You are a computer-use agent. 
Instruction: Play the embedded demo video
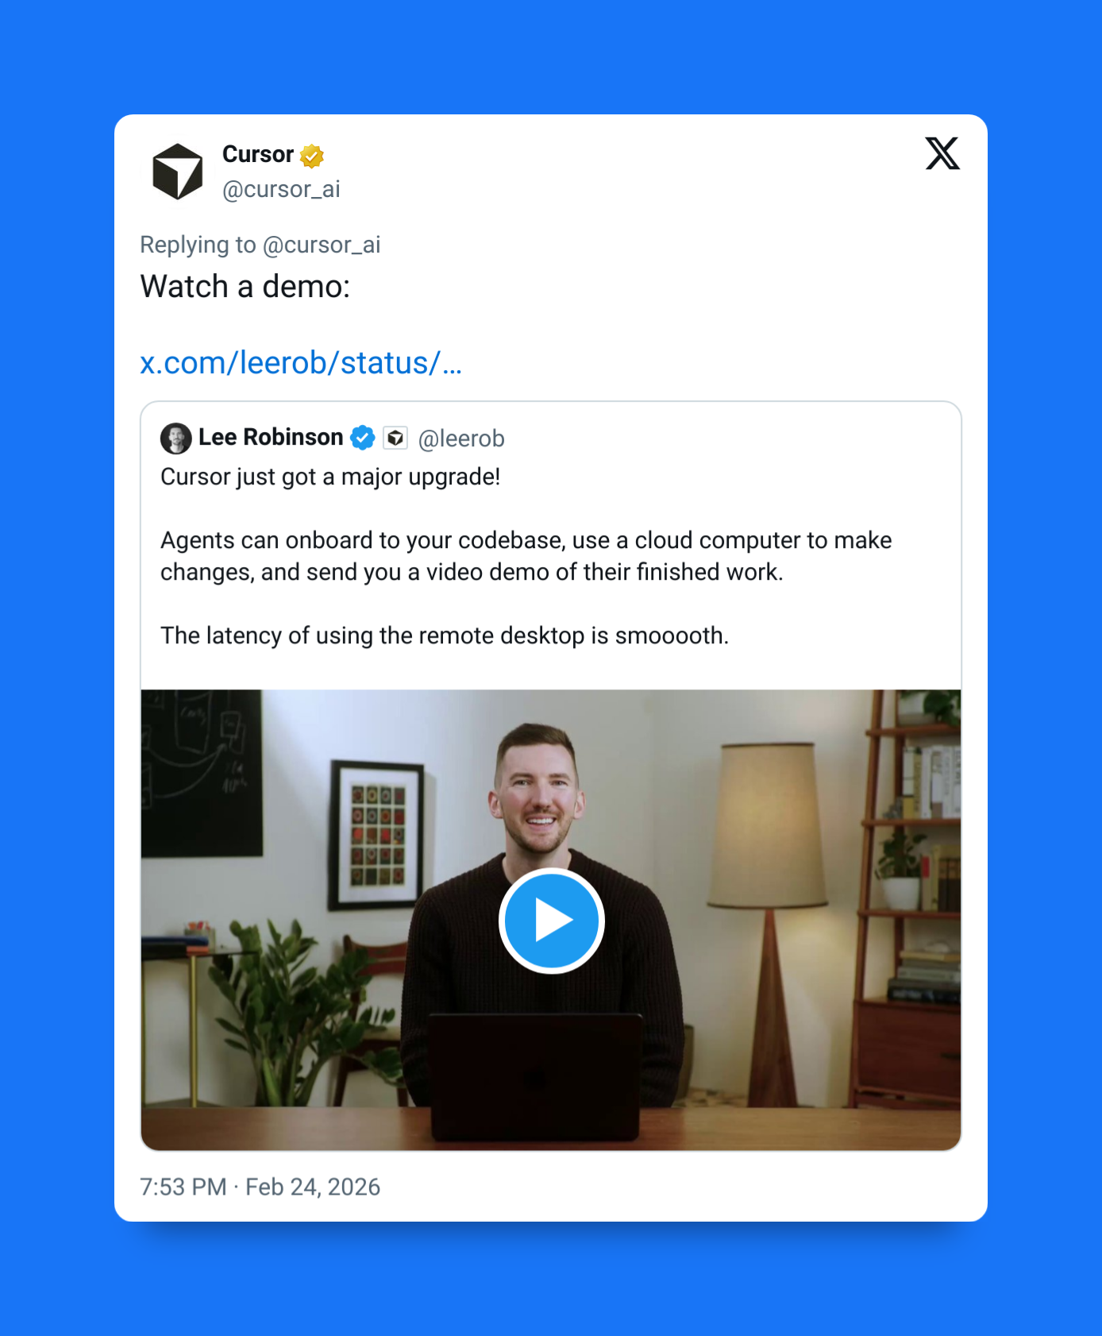tap(552, 921)
